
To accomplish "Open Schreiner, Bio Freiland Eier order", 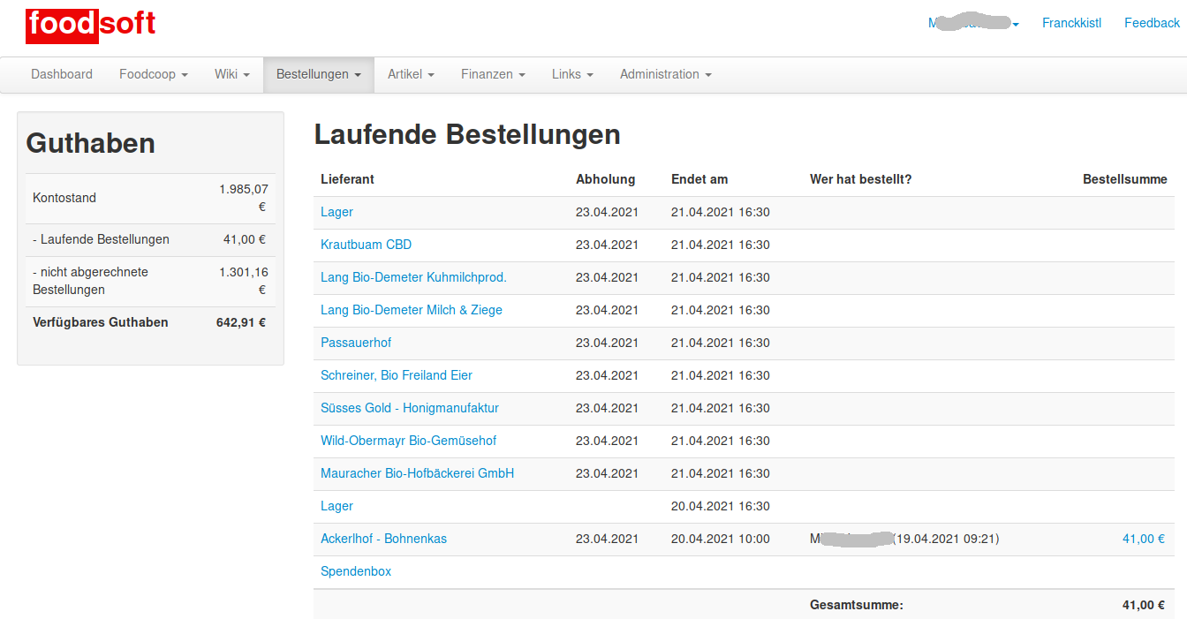I will [396, 375].
